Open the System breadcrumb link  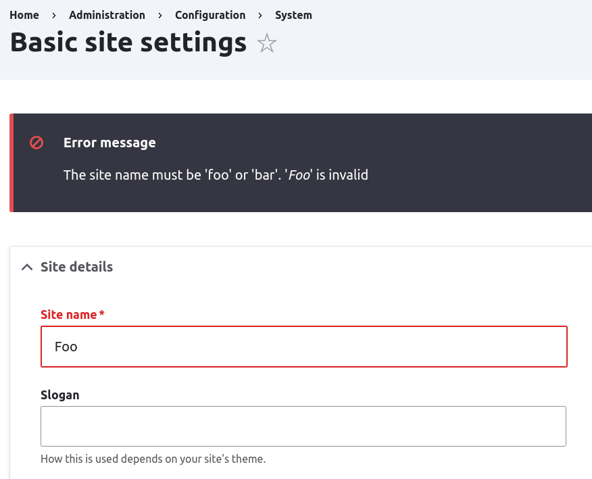coord(293,15)
